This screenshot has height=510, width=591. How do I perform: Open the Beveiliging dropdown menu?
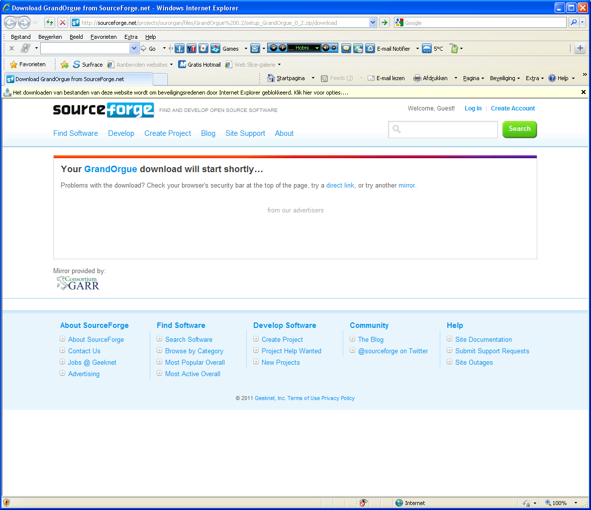coord(504,78)
